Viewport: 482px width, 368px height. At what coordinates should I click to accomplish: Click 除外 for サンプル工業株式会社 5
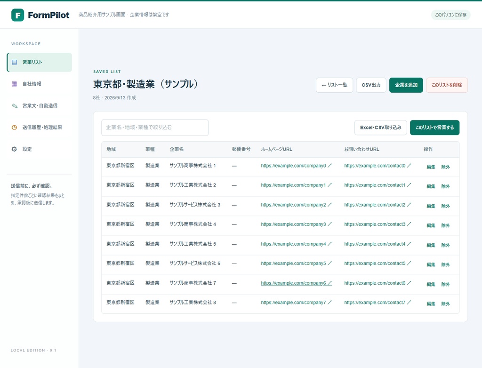click(445, 245)
